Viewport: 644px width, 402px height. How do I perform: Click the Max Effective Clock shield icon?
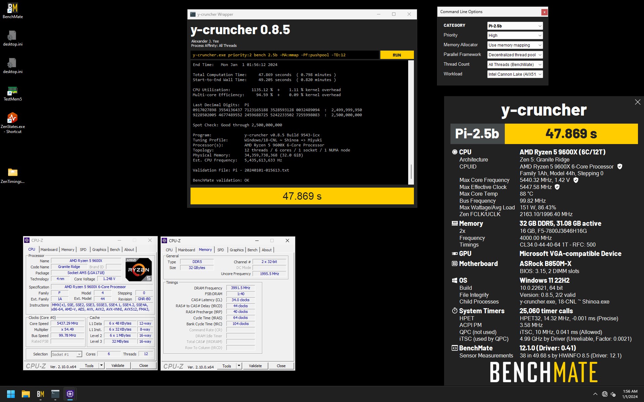[557, 187]
